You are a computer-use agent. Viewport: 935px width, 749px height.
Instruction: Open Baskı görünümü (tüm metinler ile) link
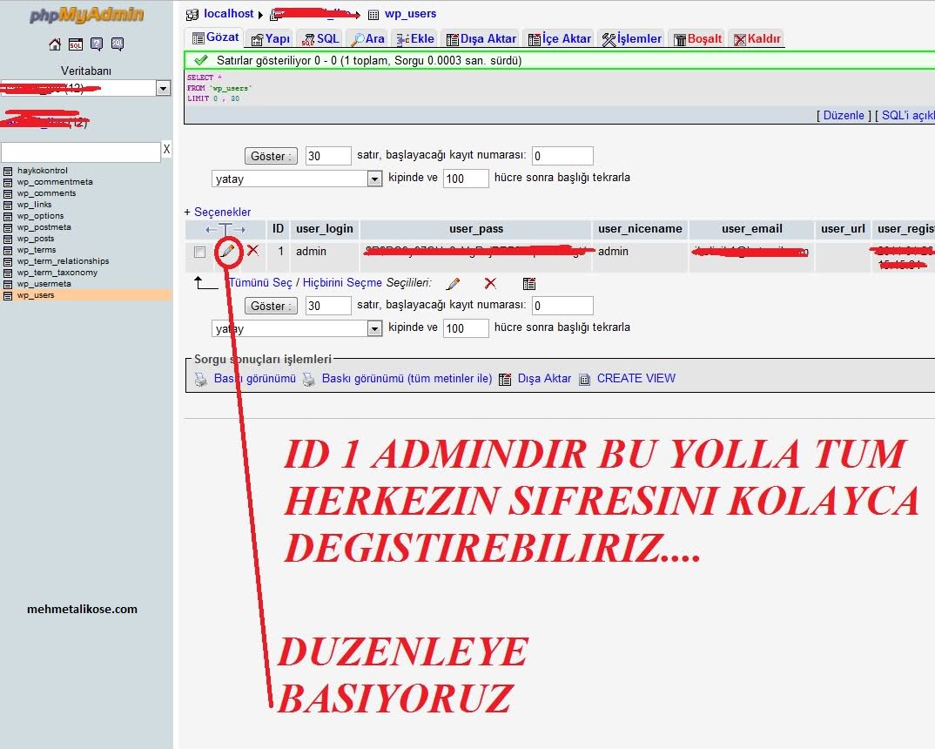click(407, 378)
